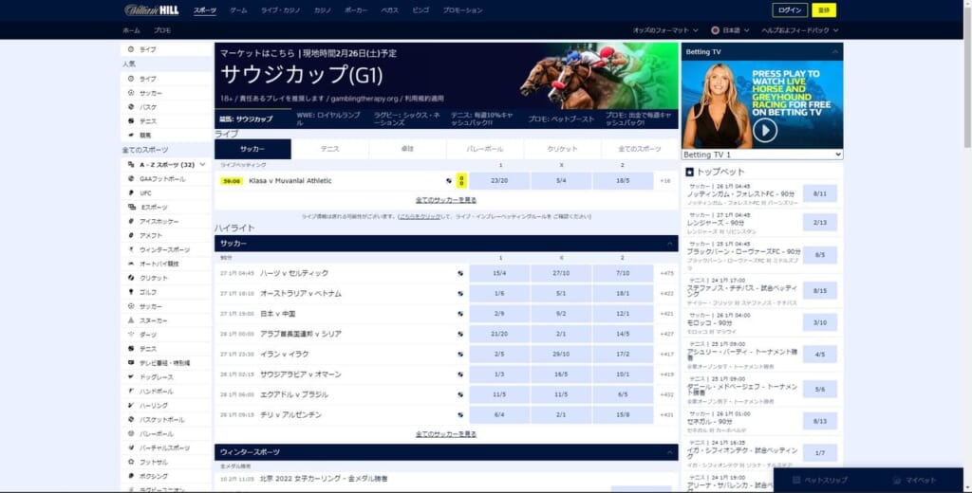
Task: Click こちらをクリック live rules link
Action: (420, 217)
